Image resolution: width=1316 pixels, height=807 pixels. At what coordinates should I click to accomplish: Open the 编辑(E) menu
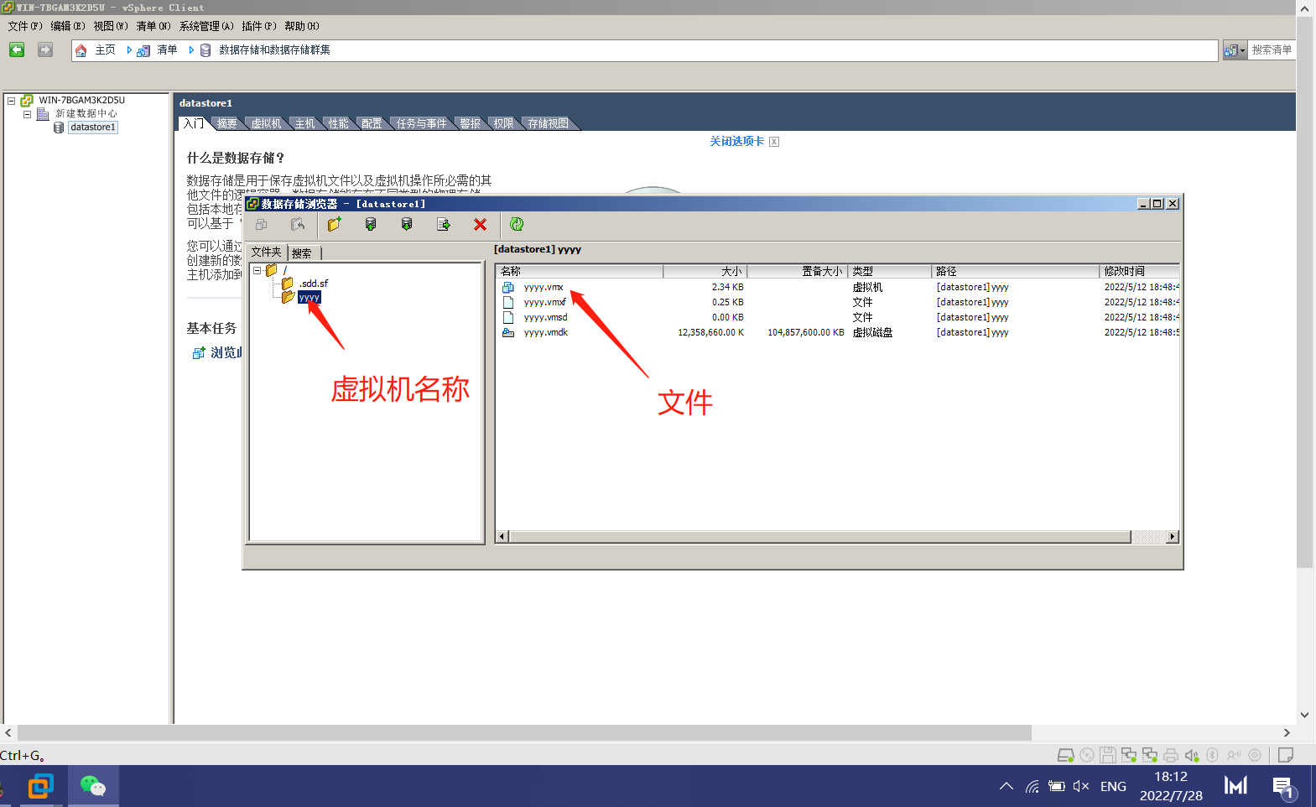coord(68,26)
